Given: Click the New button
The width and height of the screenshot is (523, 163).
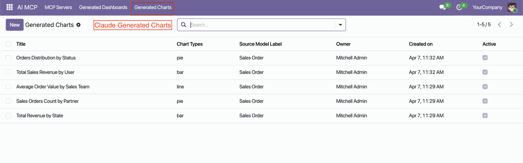Looking at the screenshot, I should tap(15, 25).
